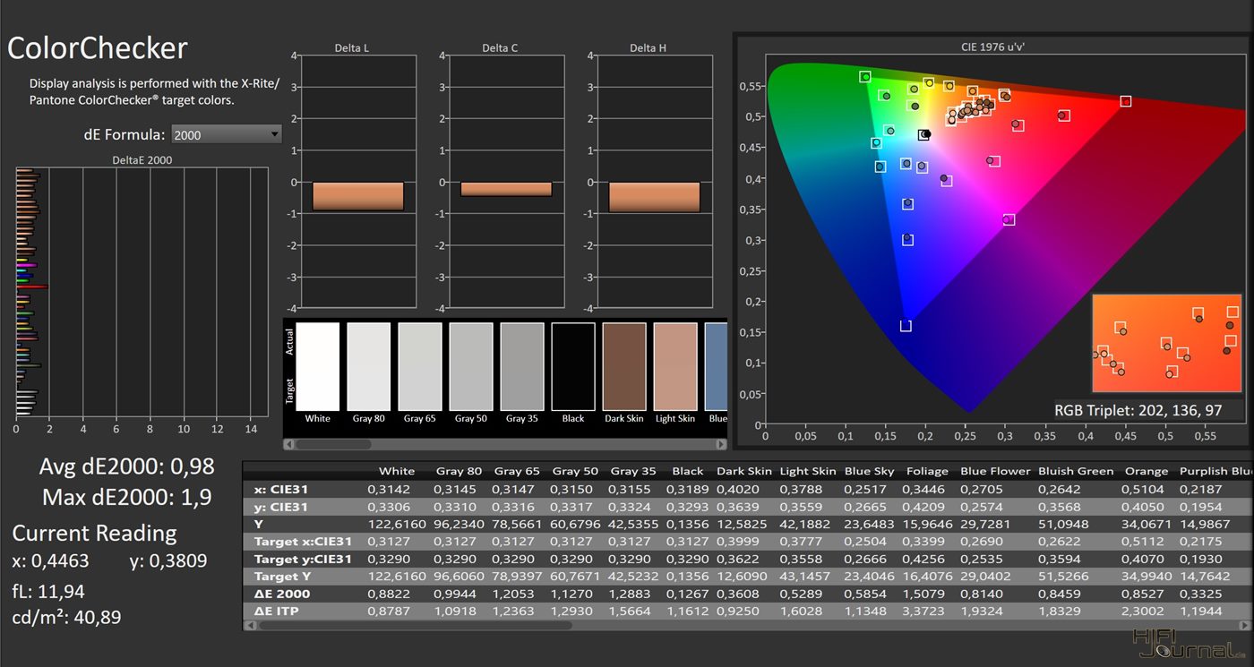Click the swatch strip's left scroll arrow
Viewport: 1254px width, 667px height.
click(289, 444)
